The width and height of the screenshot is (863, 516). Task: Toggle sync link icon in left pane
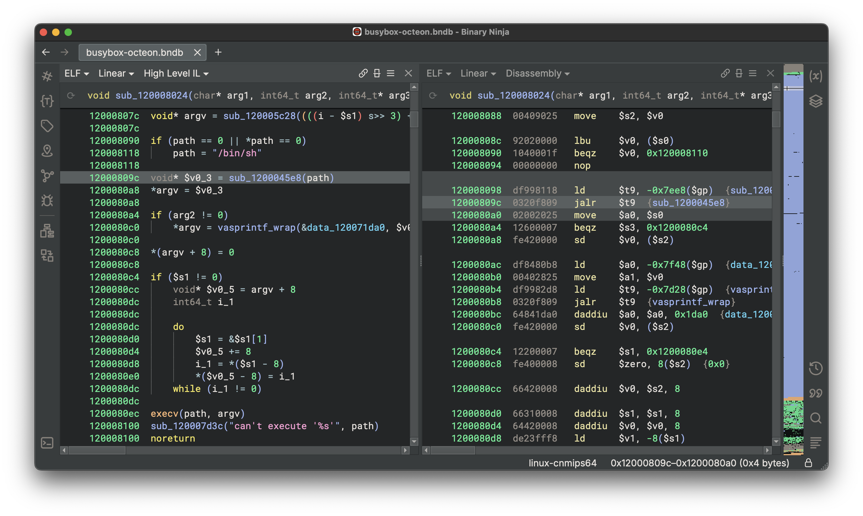[363, 73]
